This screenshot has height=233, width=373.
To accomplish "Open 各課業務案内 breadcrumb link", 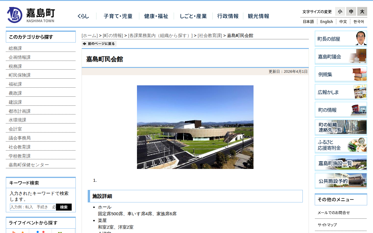I will tap(160, 36).
